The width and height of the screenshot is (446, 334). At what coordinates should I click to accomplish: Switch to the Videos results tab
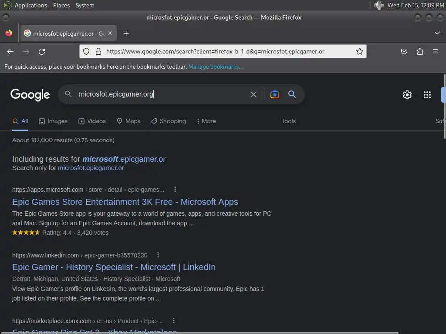(92, 121)
